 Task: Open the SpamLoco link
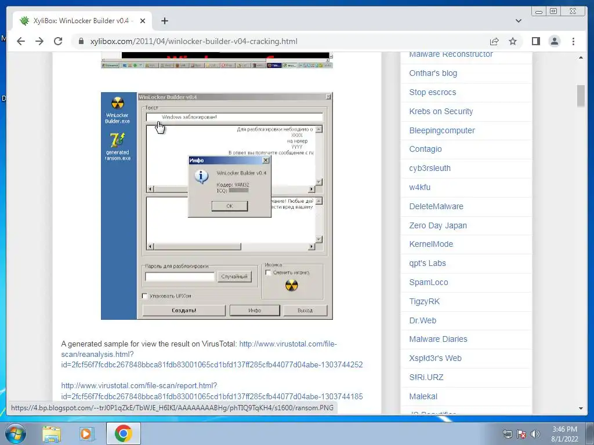pos(429,282)
